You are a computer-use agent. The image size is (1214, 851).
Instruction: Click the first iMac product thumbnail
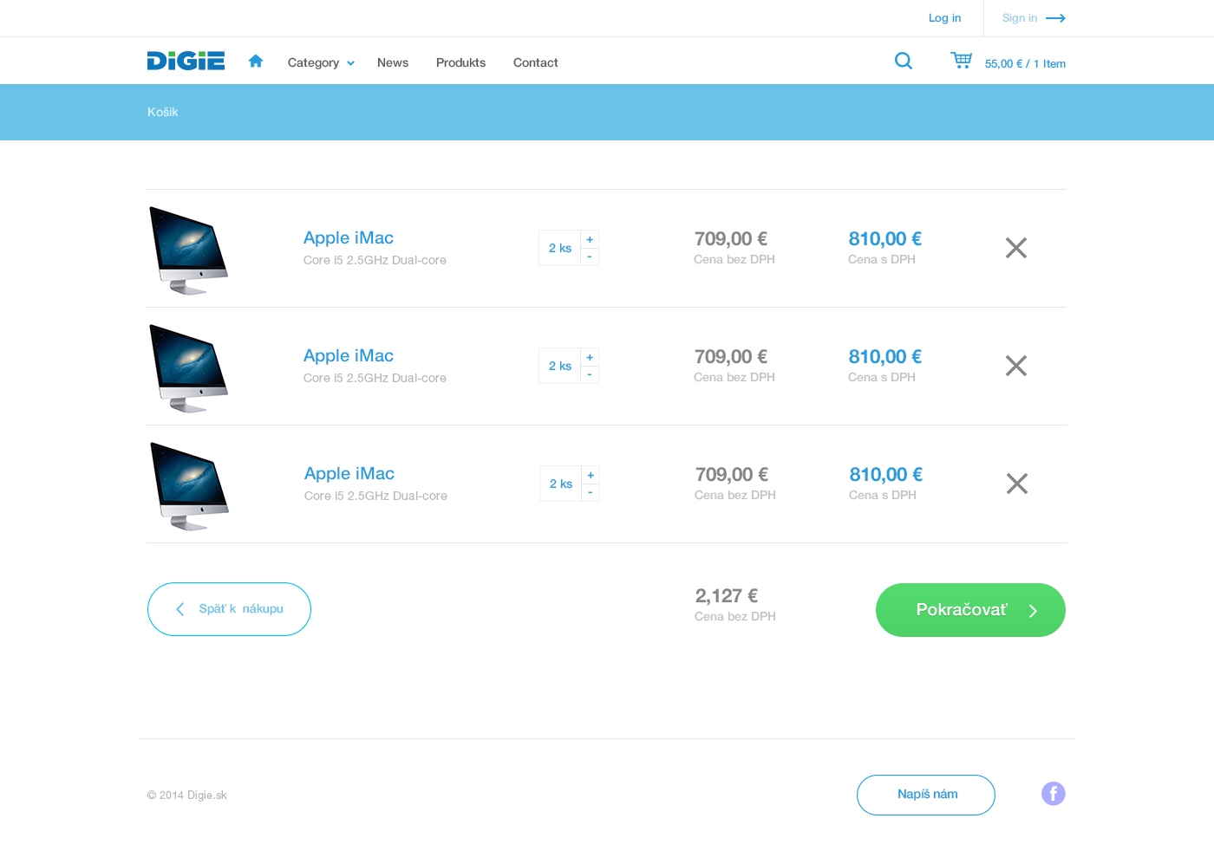(x=188, y=250)
